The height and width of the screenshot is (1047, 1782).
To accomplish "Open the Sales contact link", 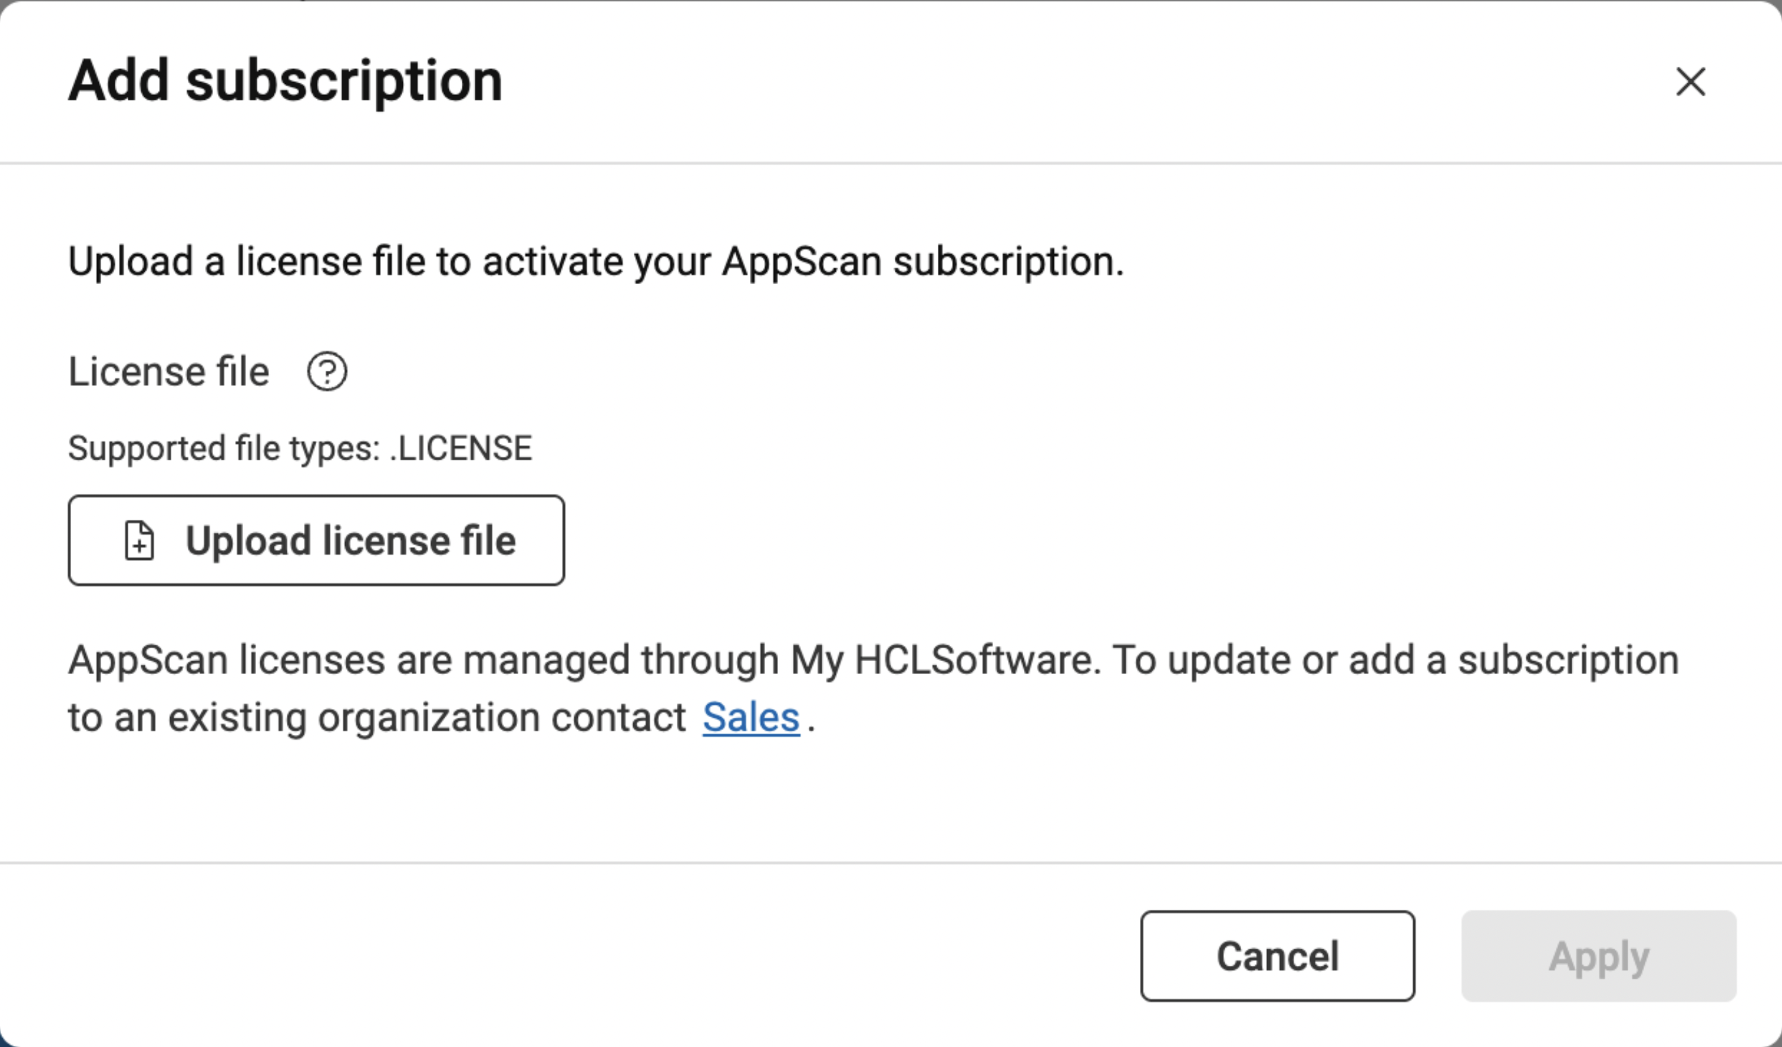I will (750, 718).
